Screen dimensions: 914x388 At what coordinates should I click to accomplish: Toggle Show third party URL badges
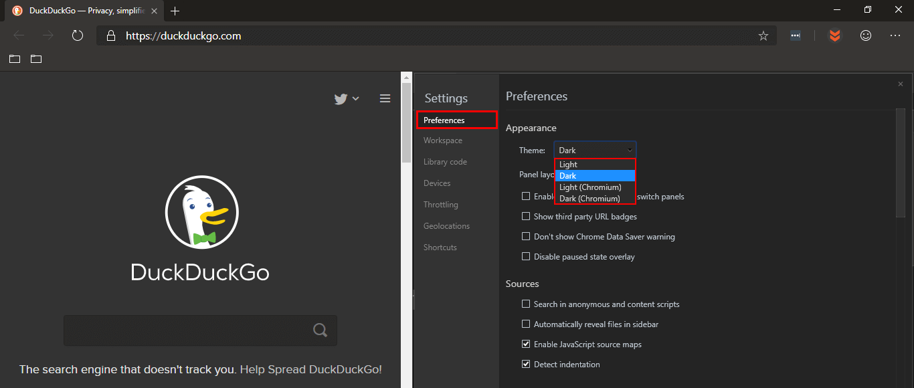click(526, 216)
